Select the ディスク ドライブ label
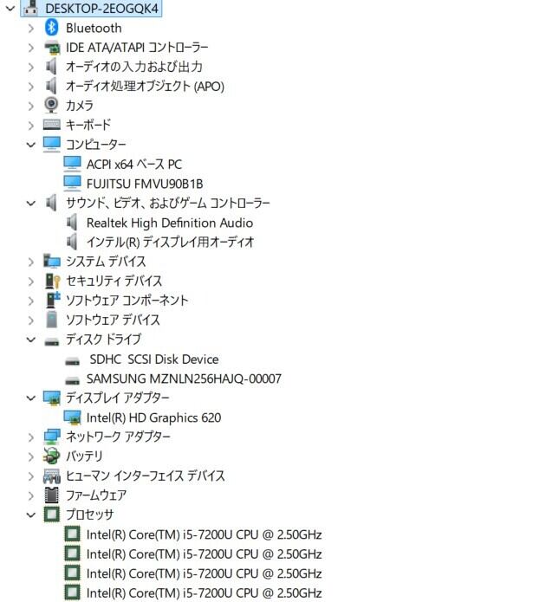 pos(104,340)
